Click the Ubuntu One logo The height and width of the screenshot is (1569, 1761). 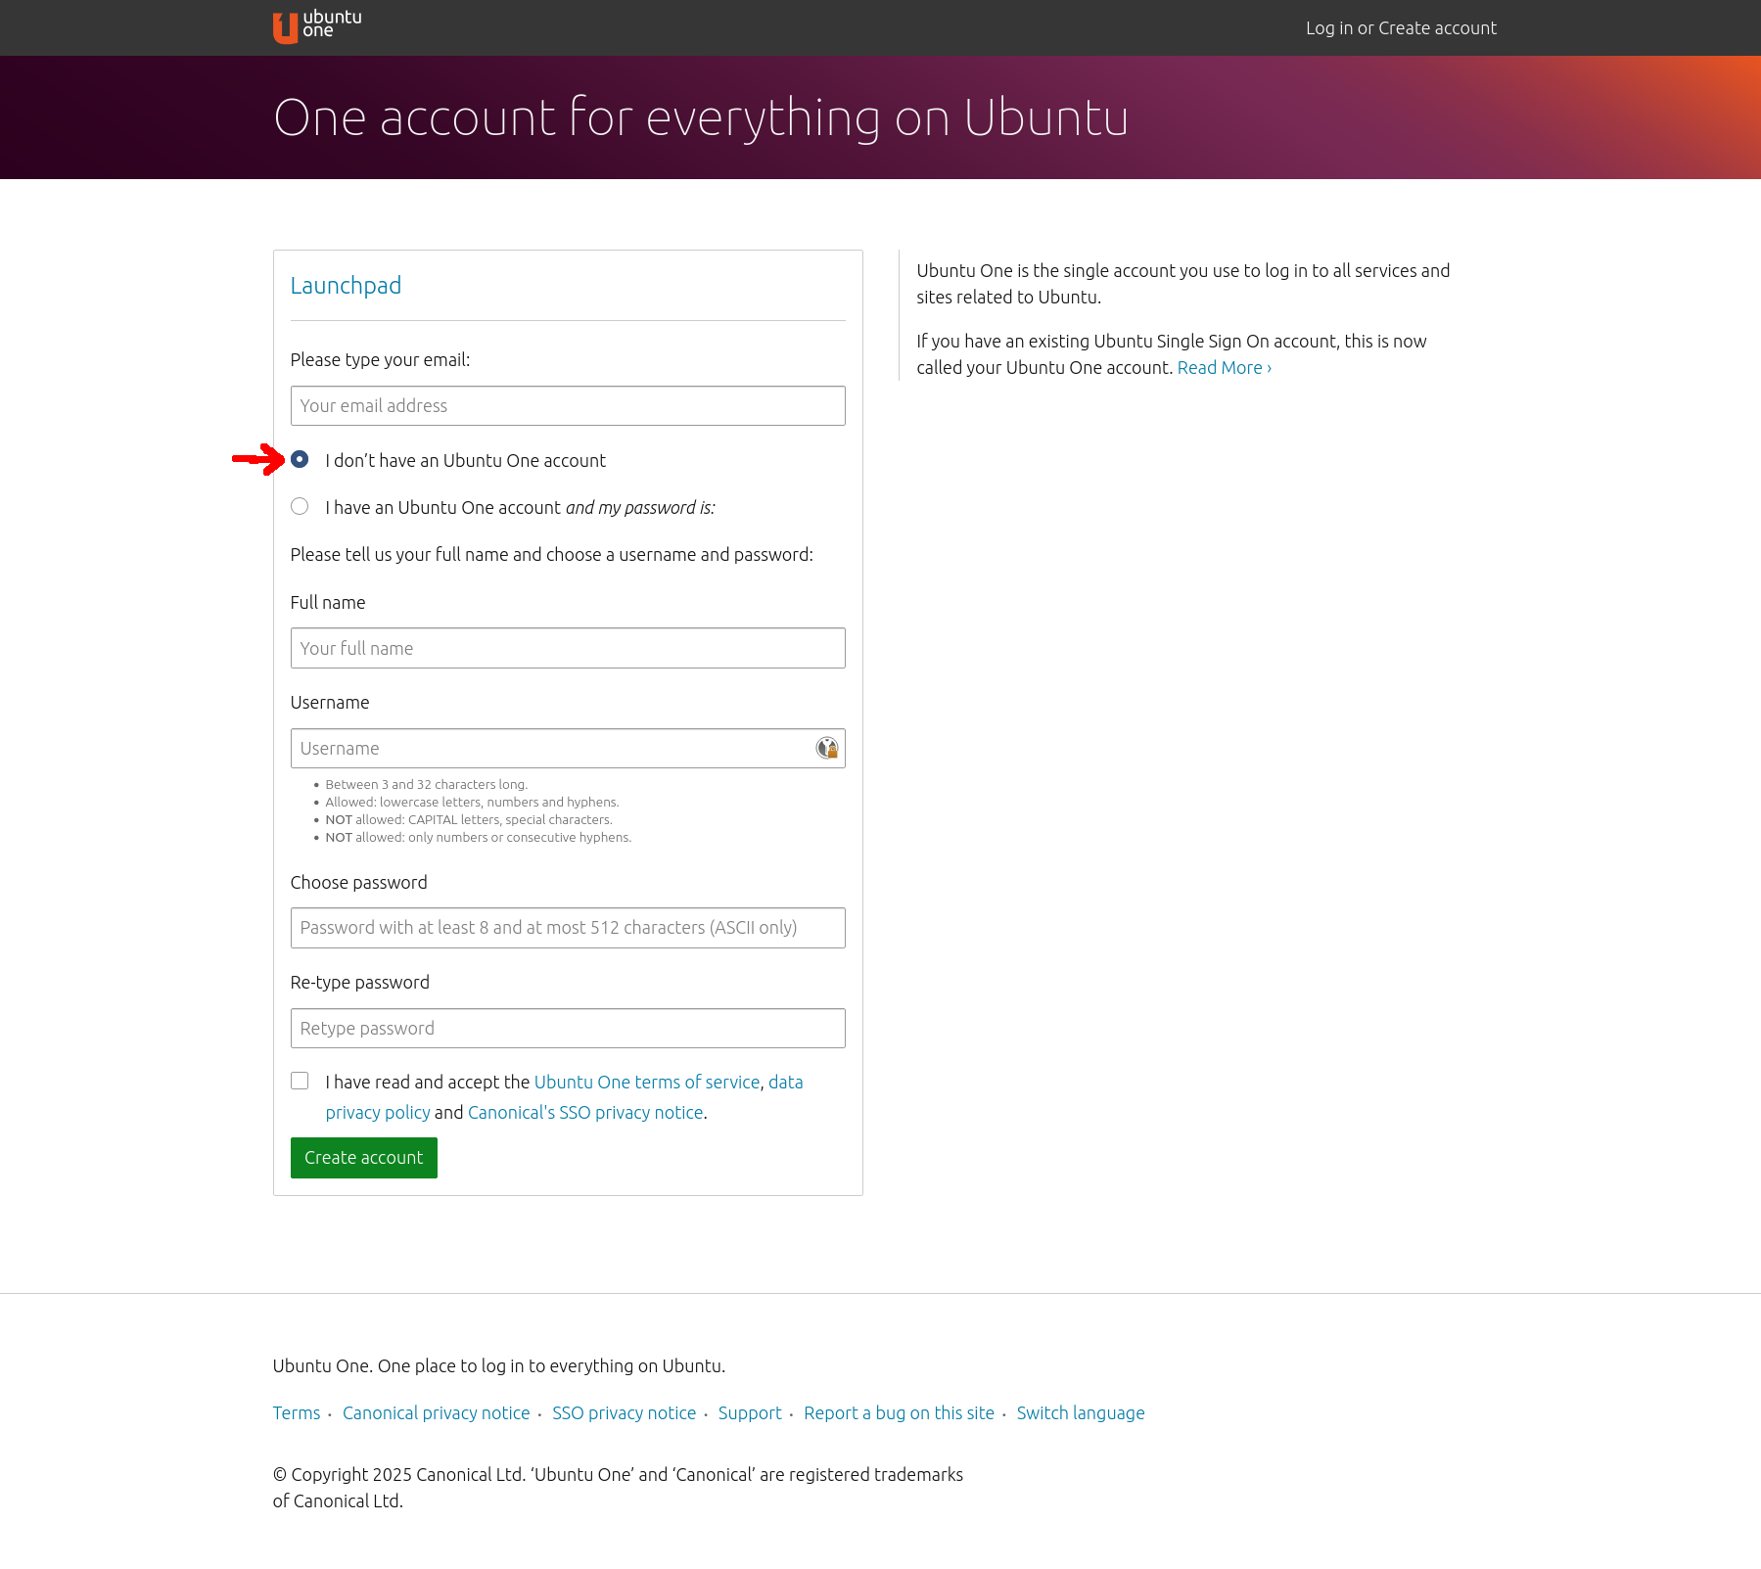316,26
